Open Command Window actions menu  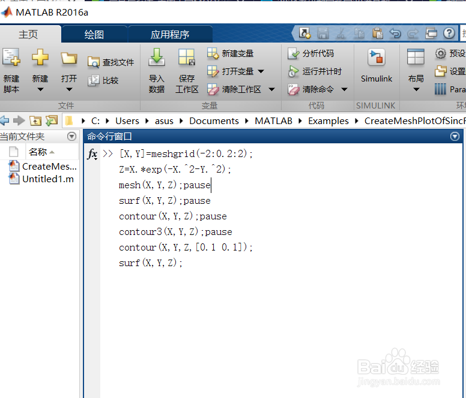(x=455, y=137)
